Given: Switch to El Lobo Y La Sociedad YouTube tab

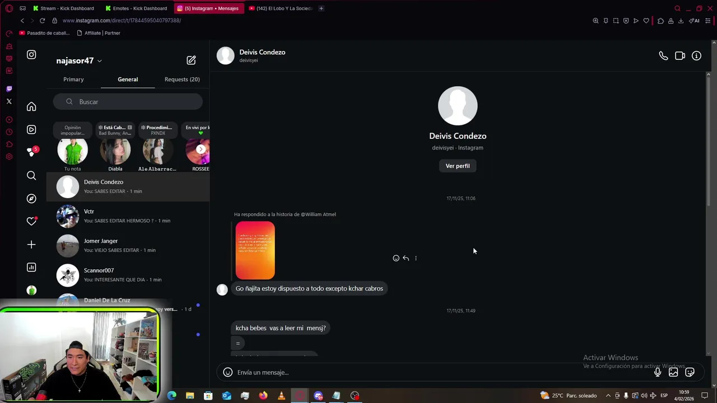Looking at the screenshot, I should click(280, 8).
